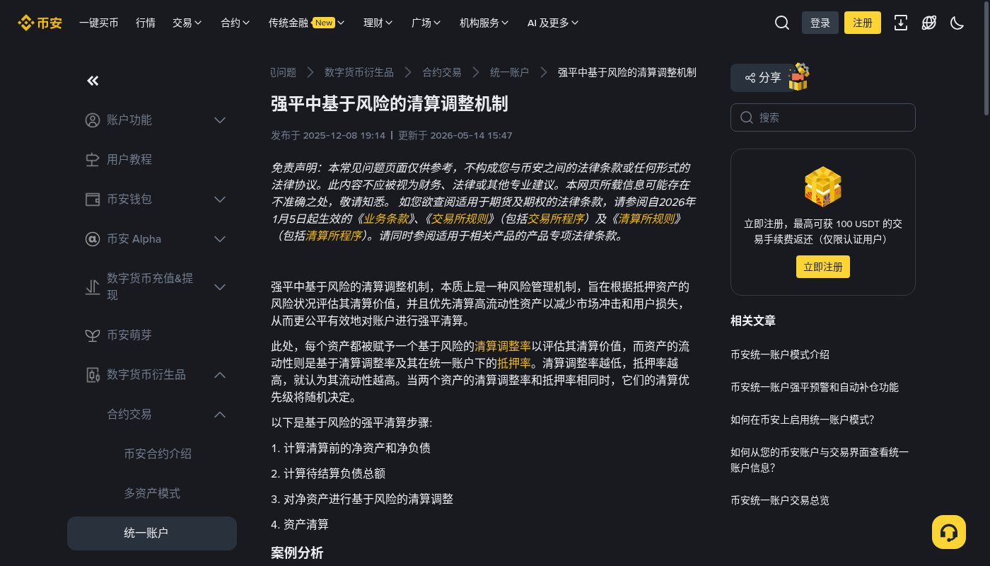Image resolution: width=990 pixels, height=566 pixels.
Task: Open 清算调整率 link in article
Action: click(503, 346)
